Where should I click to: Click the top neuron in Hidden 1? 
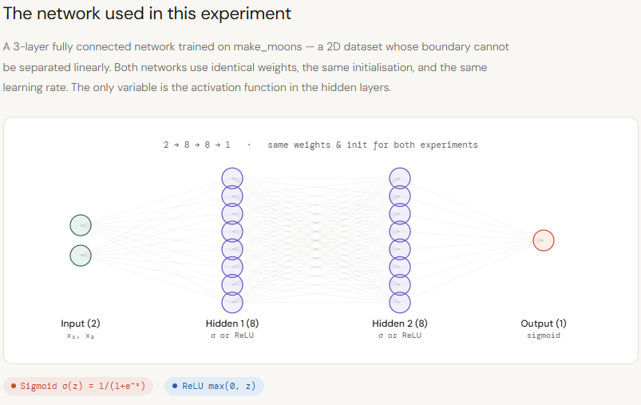[232, 178]
